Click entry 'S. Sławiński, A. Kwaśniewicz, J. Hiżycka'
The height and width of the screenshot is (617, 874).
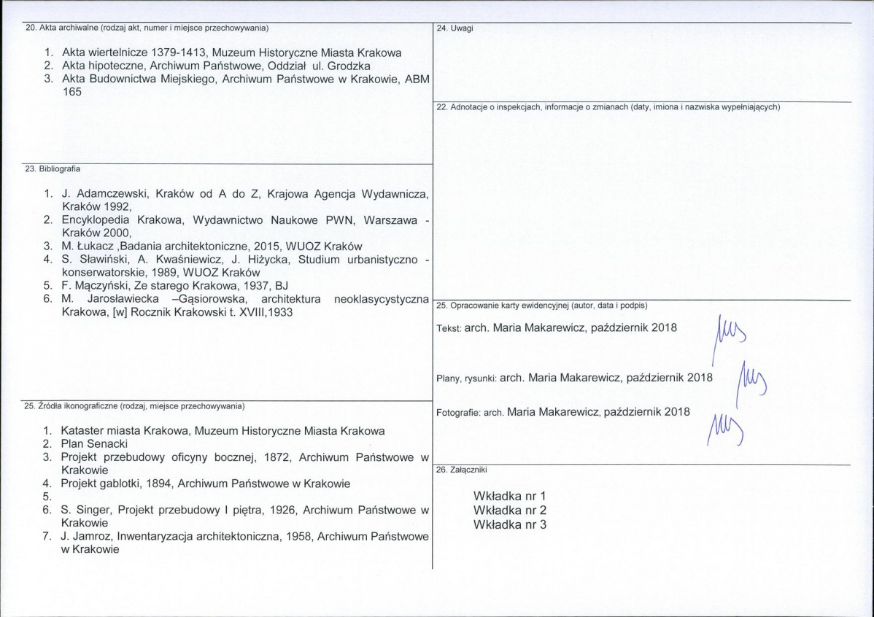245,266
